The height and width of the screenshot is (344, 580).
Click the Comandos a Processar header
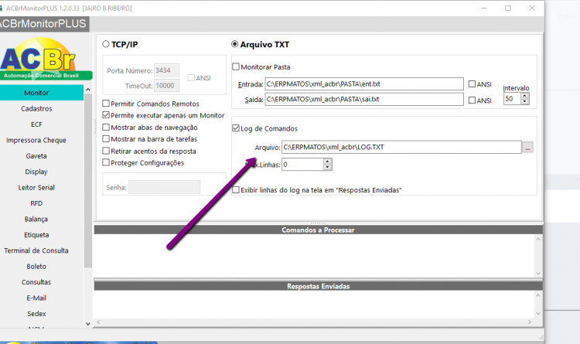click(318, 230)
